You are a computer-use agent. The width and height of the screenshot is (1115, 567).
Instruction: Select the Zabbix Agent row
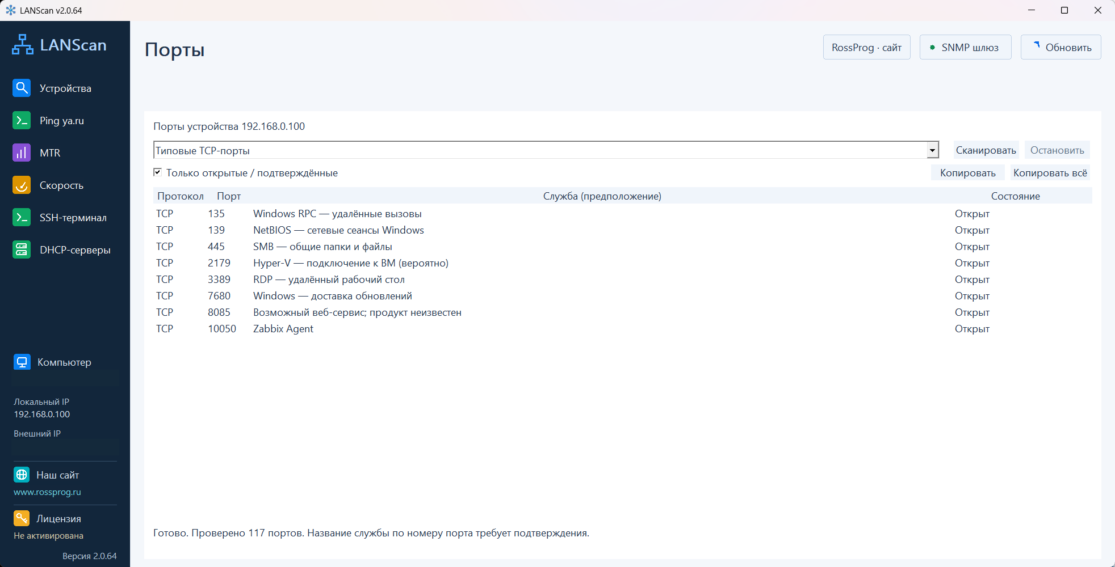pos(623,329)
